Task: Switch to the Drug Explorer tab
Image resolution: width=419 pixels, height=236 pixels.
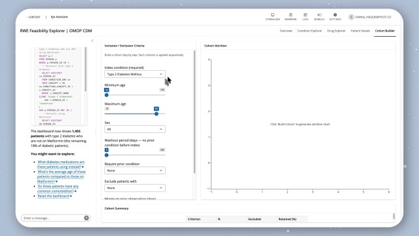Action: (336, 31)
